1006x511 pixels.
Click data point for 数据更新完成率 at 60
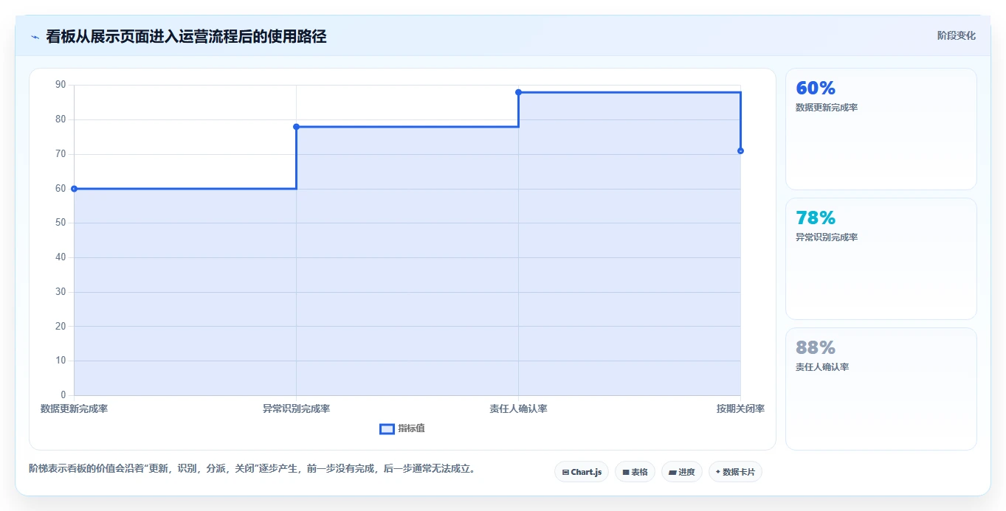(74, 189)
